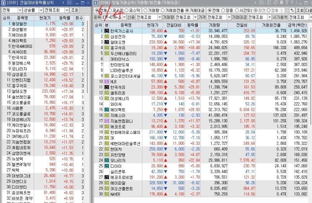Screen dimensions: 312x203
Task: Click the down-arrow icon in 삼성전자 row
Action: (x=165, y=36)
